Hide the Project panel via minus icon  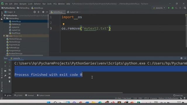click(x=47, y=12)
